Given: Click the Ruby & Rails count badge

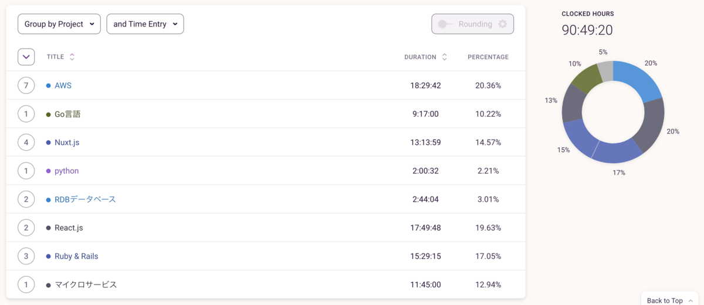Looking at the screenshot, I should pyautogui.click(x=26, y=256).
